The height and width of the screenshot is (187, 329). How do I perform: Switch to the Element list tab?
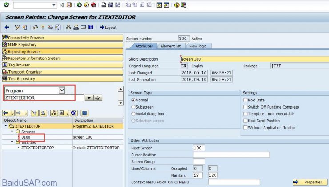click(x=170, y=46)
